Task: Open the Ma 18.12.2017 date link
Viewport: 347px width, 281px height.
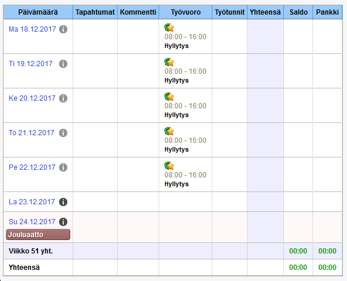Action: coord(32,29)
